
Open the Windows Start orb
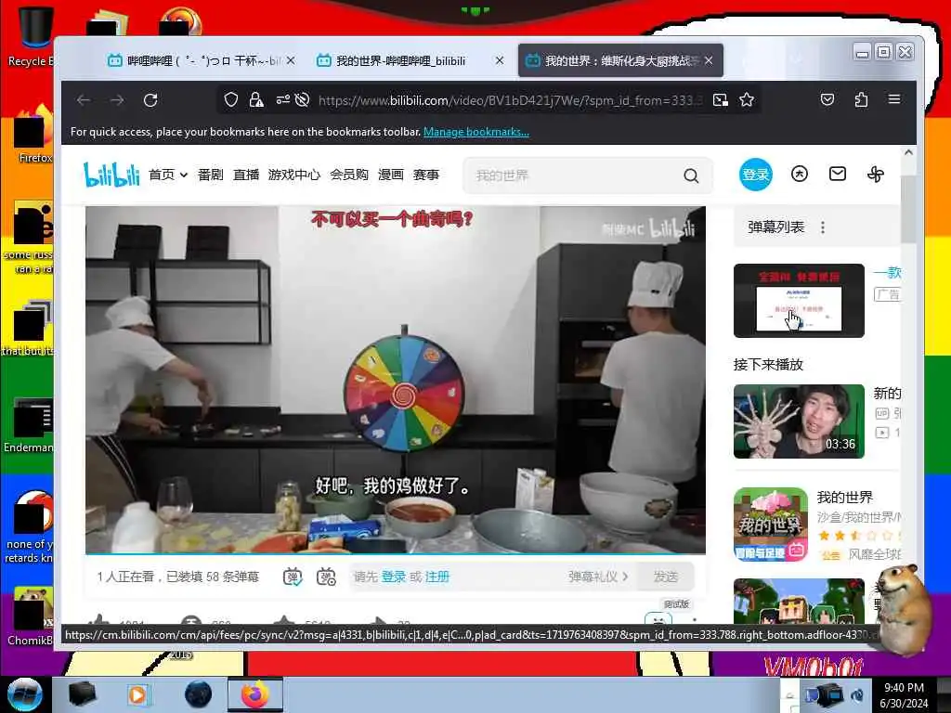(25, 694)
